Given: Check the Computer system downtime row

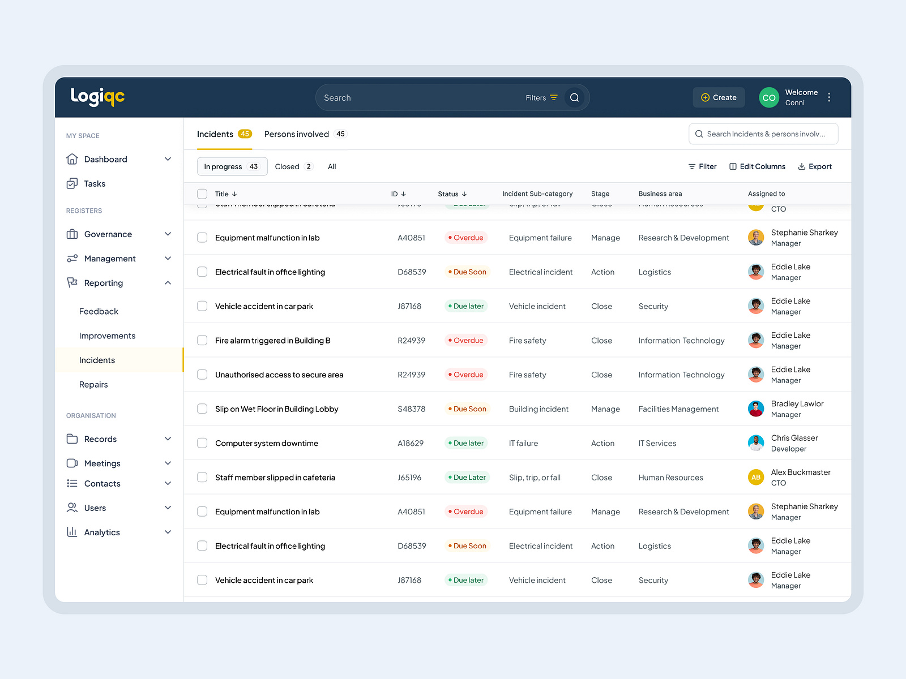Looking at the screenshot, I should (202, 443).
